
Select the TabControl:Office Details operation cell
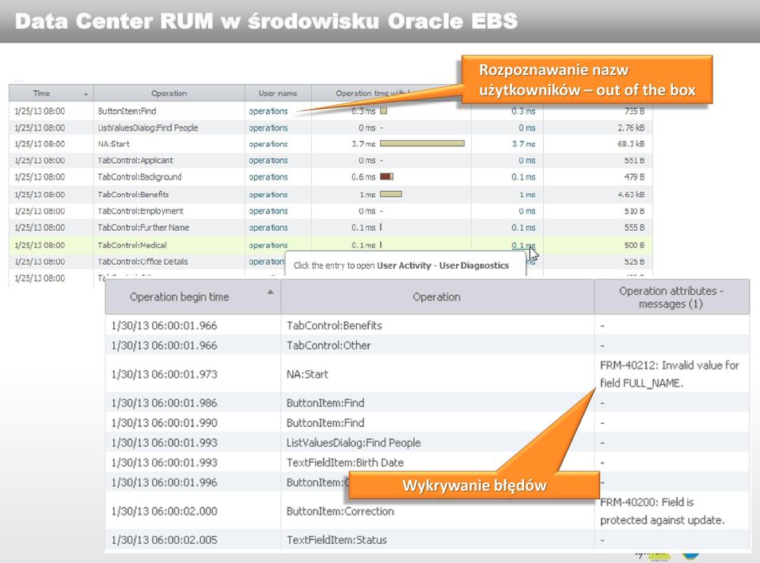pyautogui.click(x=142, y=262)
